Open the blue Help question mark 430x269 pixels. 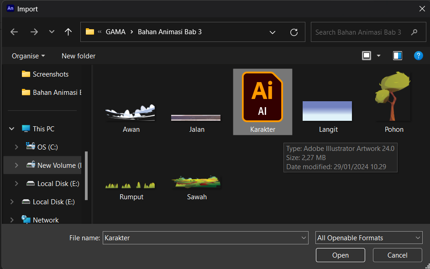pyautogui.click(x=418, y=56)
